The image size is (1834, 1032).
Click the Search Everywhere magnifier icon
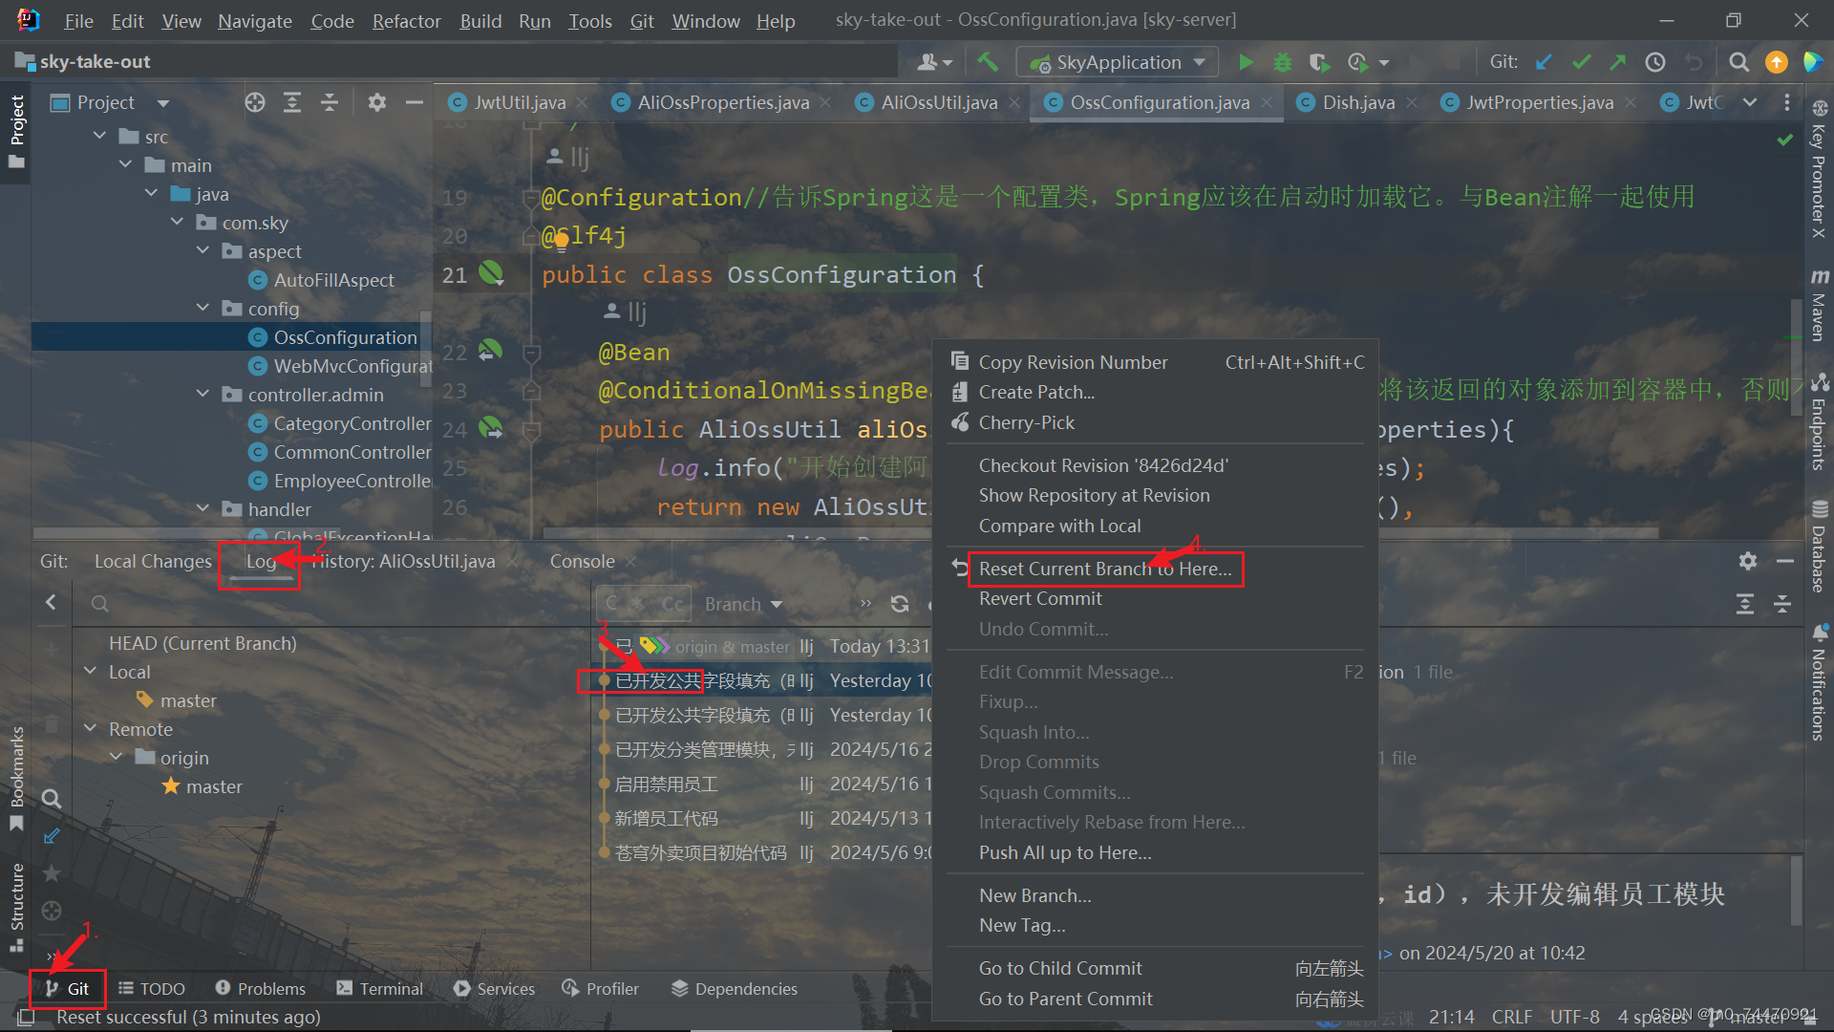(1738, 63)
